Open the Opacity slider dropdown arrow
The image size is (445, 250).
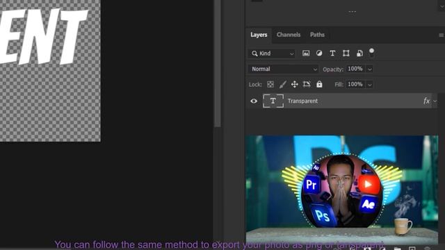click(369, 69)
